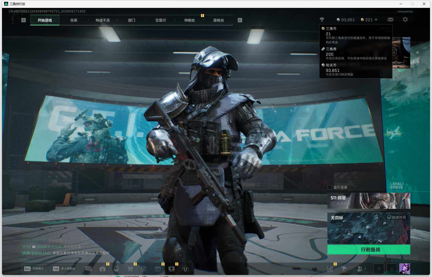Toggle the 显示装备 checkbox
Image resolution: width=432 pixels, height=277 pixels.
pos(329,187)
